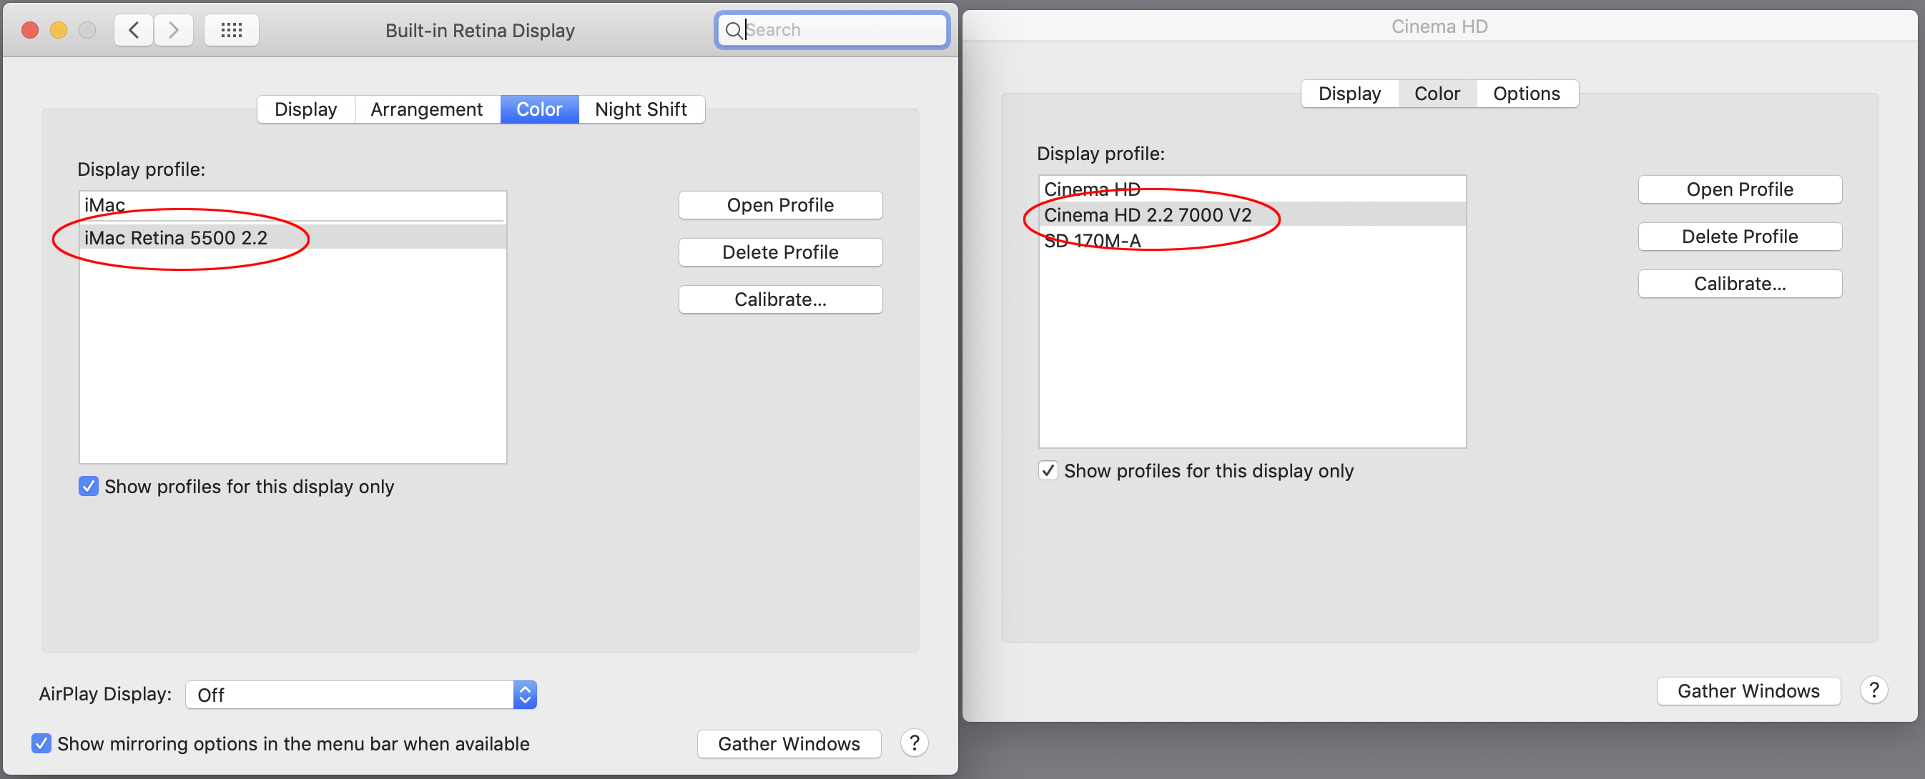Click Gather Windows in Cinema HD window
This screenshot has height=779, width=1925.
coord(1748,690)
